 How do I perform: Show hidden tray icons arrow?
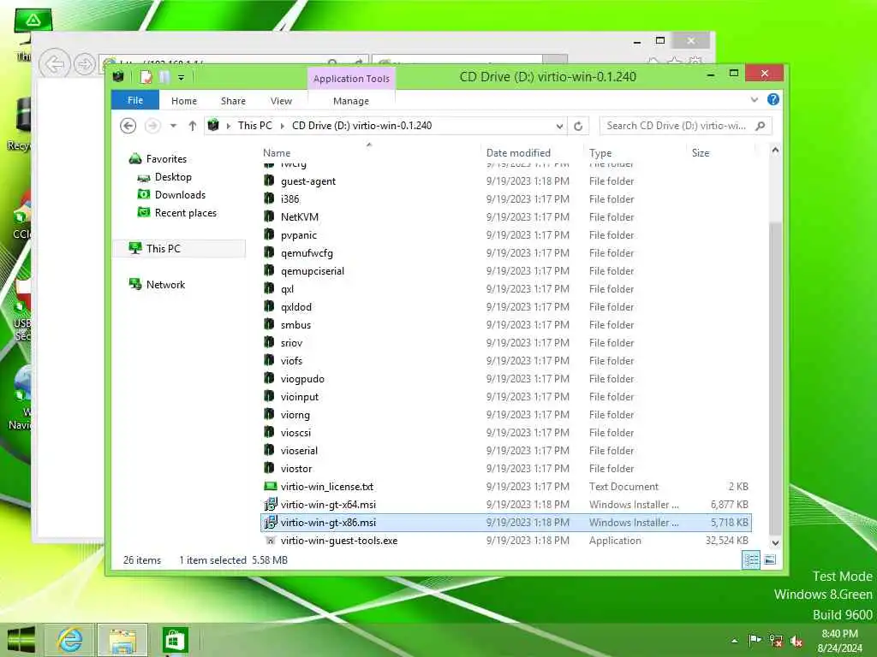coord(734,641)
